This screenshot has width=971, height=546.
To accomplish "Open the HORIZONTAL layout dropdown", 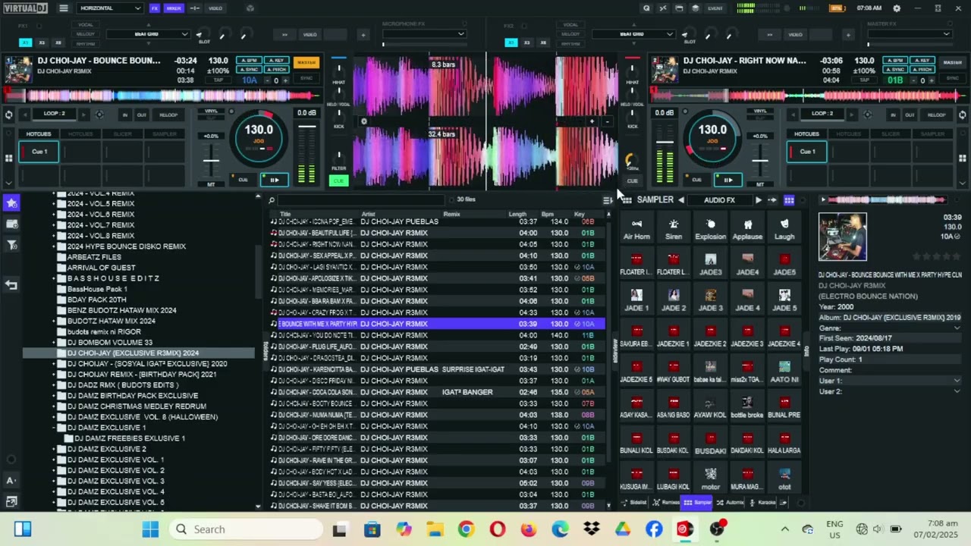I will click(110, 8).
